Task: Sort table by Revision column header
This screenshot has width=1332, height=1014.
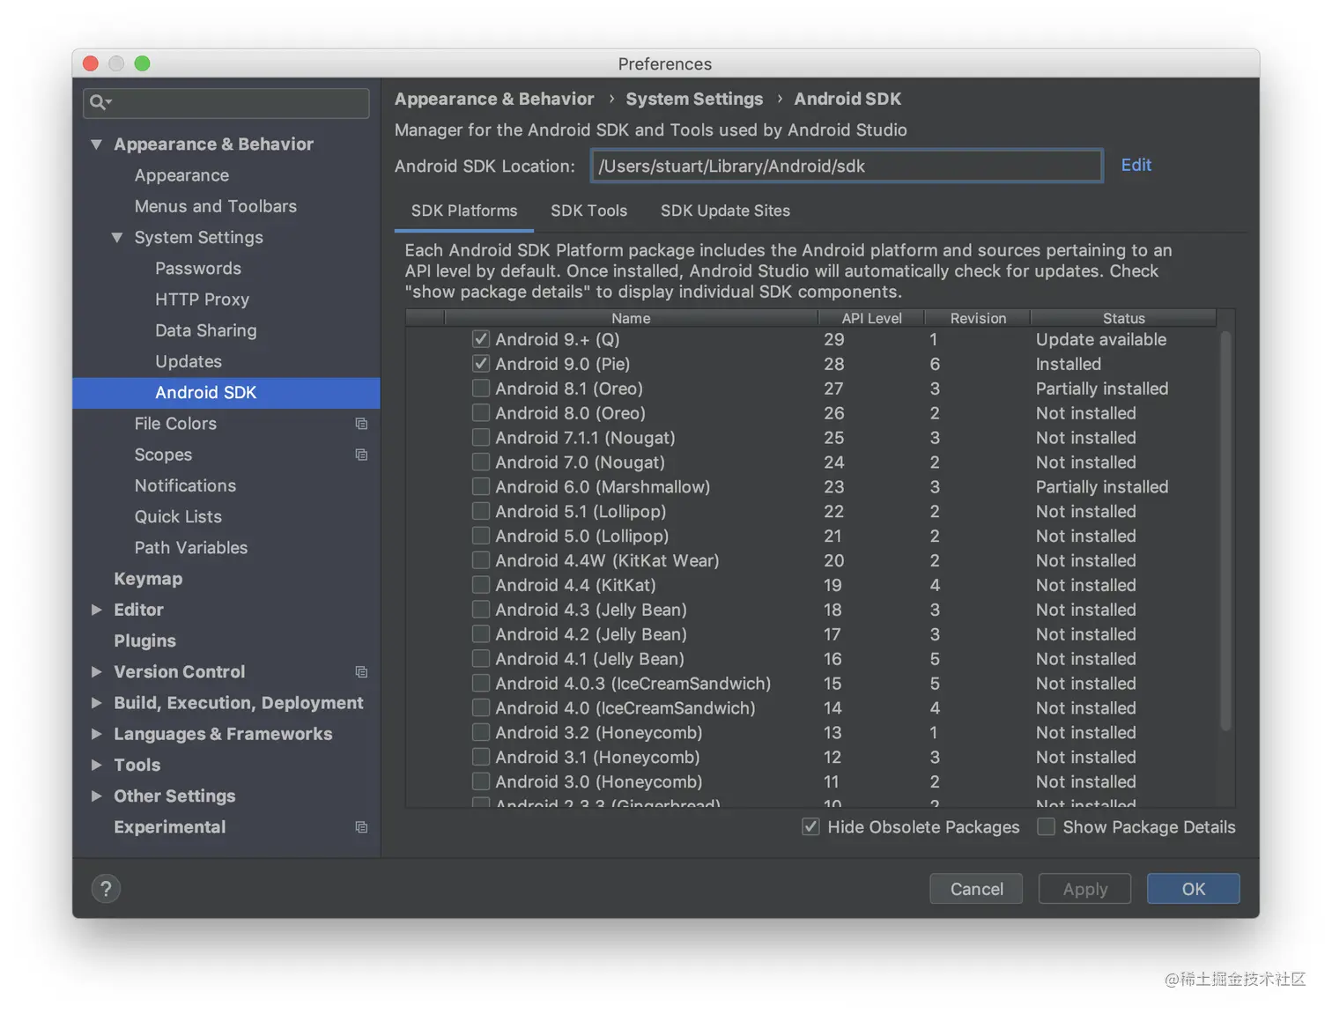Action: (978, 318)
